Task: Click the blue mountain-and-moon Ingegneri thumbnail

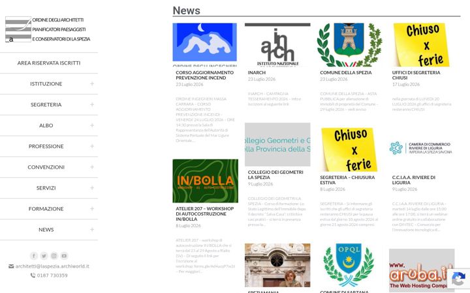Action: click(205, 44)
